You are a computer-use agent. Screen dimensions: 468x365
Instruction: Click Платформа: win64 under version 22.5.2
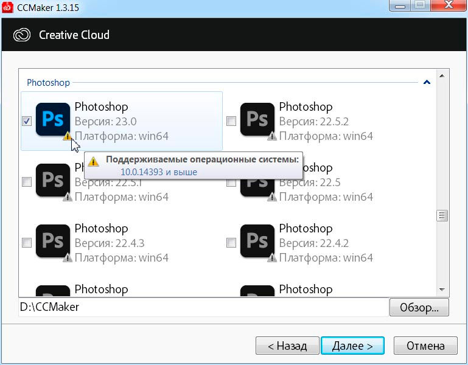(x=326, y=136)
